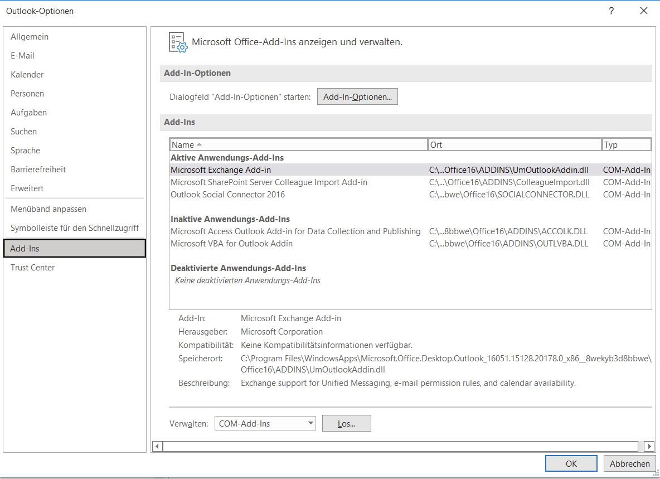The image size is (660, 479).
Task: Click the add-ins management header icon
Action: coord(178,42)
